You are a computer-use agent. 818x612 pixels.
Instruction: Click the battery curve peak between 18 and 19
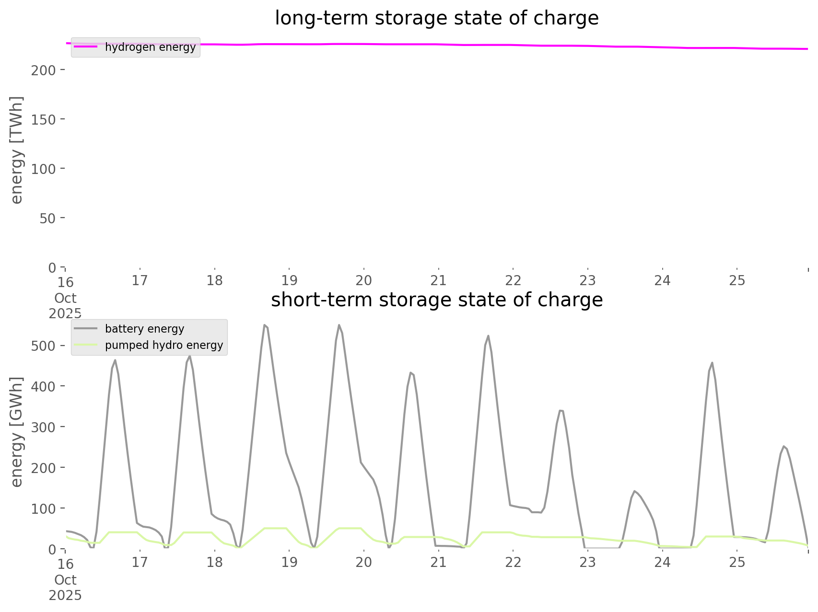(x=265, y=325)
